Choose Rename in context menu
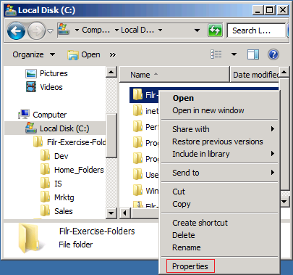This screenshot has width=293, height=275. (187, 247)
